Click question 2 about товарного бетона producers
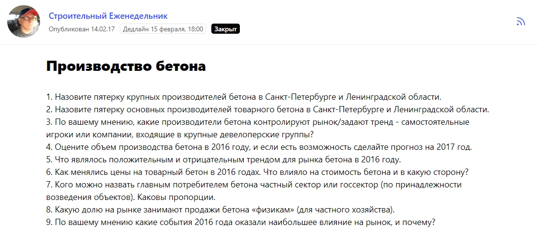540x238 pixels. coord(267,109)
